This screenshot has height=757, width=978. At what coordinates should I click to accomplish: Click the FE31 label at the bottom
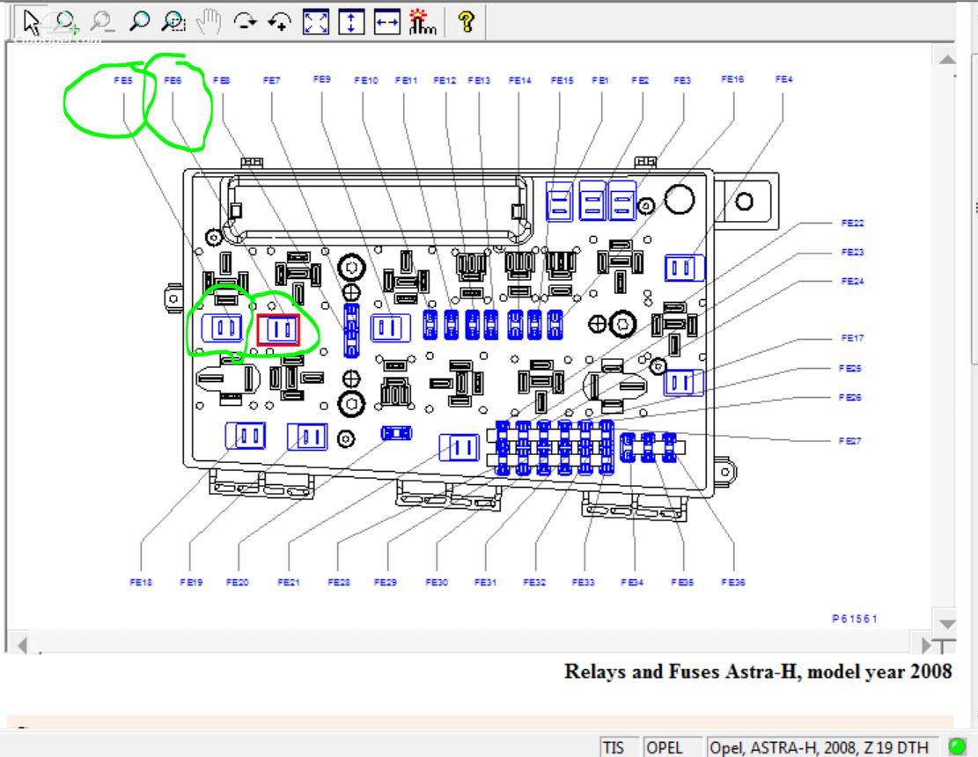click(485, 583)
